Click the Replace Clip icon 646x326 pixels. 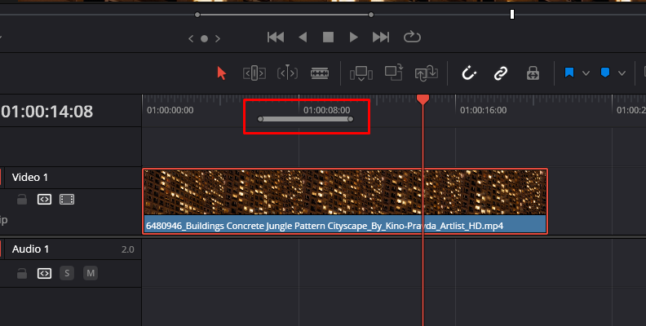[426, 73]
